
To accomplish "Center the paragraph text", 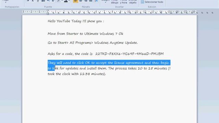I will click(81, 1).
